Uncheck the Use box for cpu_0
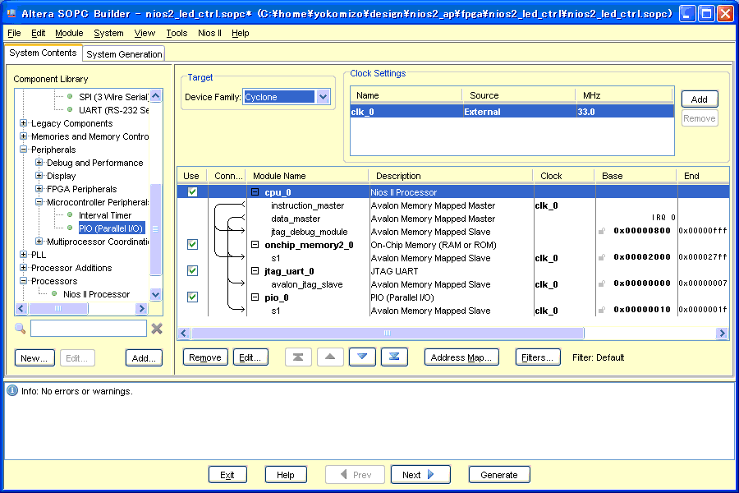 192,192
